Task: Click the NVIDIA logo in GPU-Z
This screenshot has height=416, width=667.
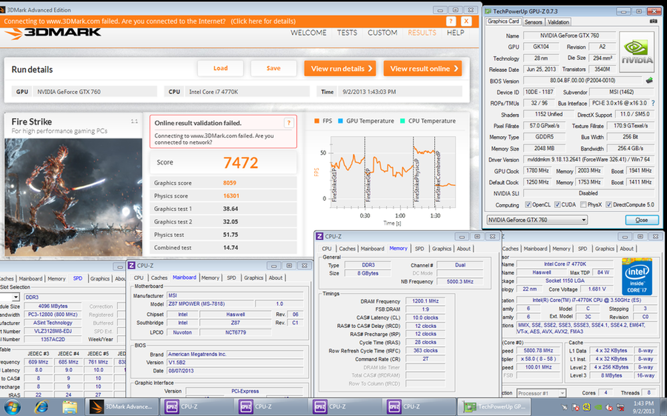Action: tap(637, 52)
